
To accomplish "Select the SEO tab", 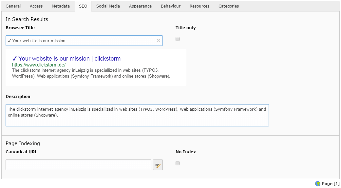I will tap(83, 6).
